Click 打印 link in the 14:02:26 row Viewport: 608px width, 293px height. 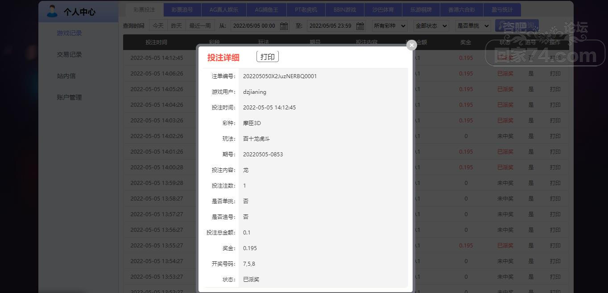click(555, 136)
